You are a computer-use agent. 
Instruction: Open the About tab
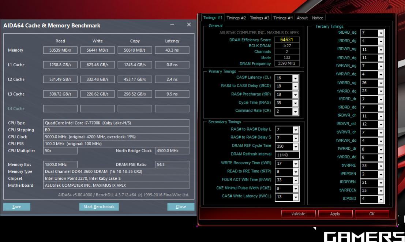[302, 18]
